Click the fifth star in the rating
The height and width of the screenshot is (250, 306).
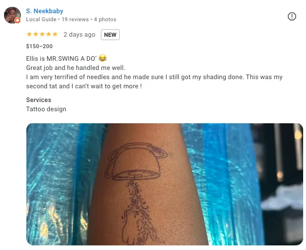pos(55,34)
